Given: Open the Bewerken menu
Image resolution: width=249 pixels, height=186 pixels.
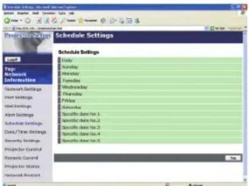Looking at the screenshot, I should click(23, 13).
